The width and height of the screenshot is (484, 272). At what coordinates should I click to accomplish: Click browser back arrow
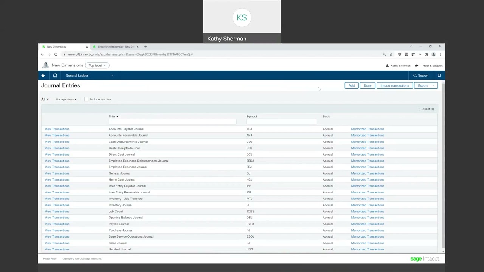42,54
